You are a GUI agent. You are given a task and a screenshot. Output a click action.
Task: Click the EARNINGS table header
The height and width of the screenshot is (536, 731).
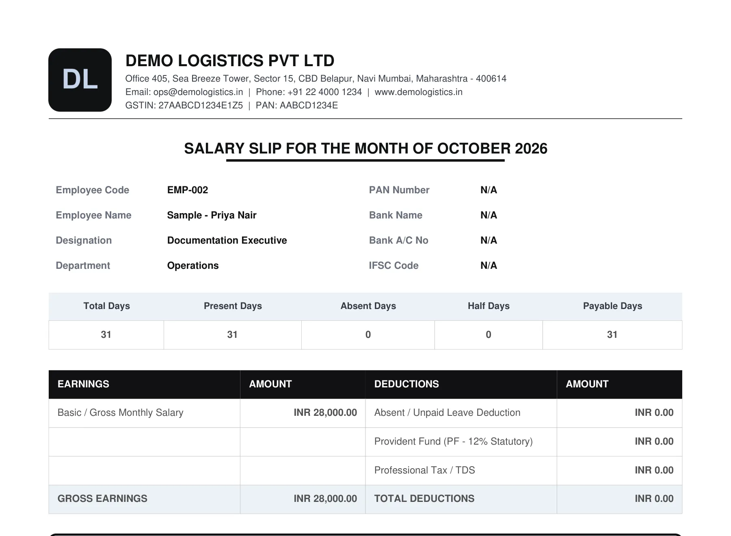click(x=83, y=384)
